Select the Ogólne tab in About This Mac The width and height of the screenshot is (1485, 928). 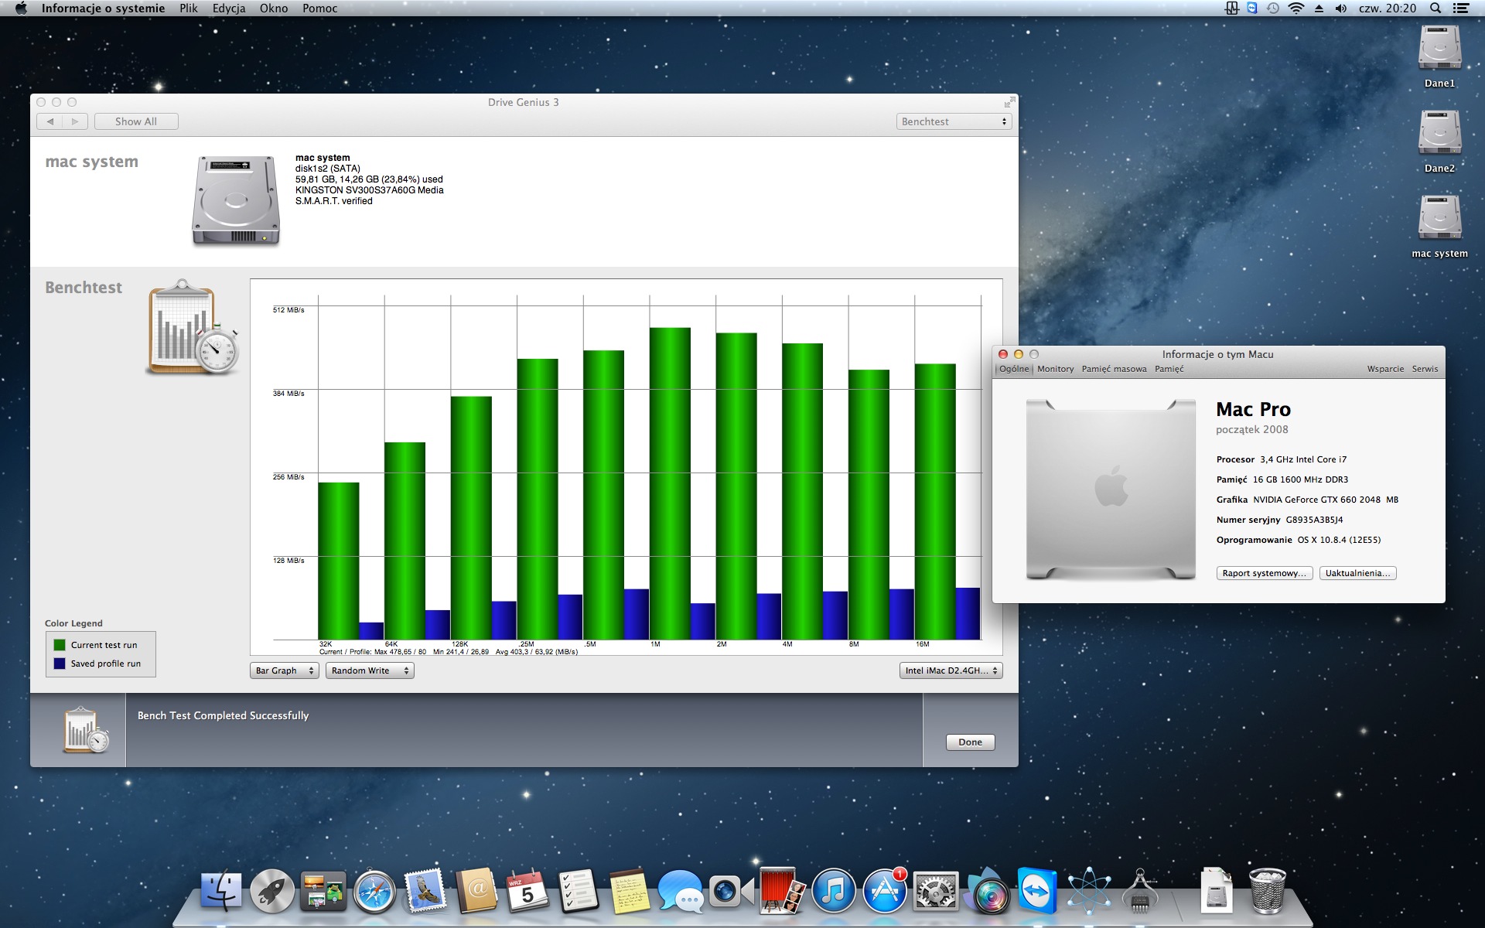tap(1014, 369)
